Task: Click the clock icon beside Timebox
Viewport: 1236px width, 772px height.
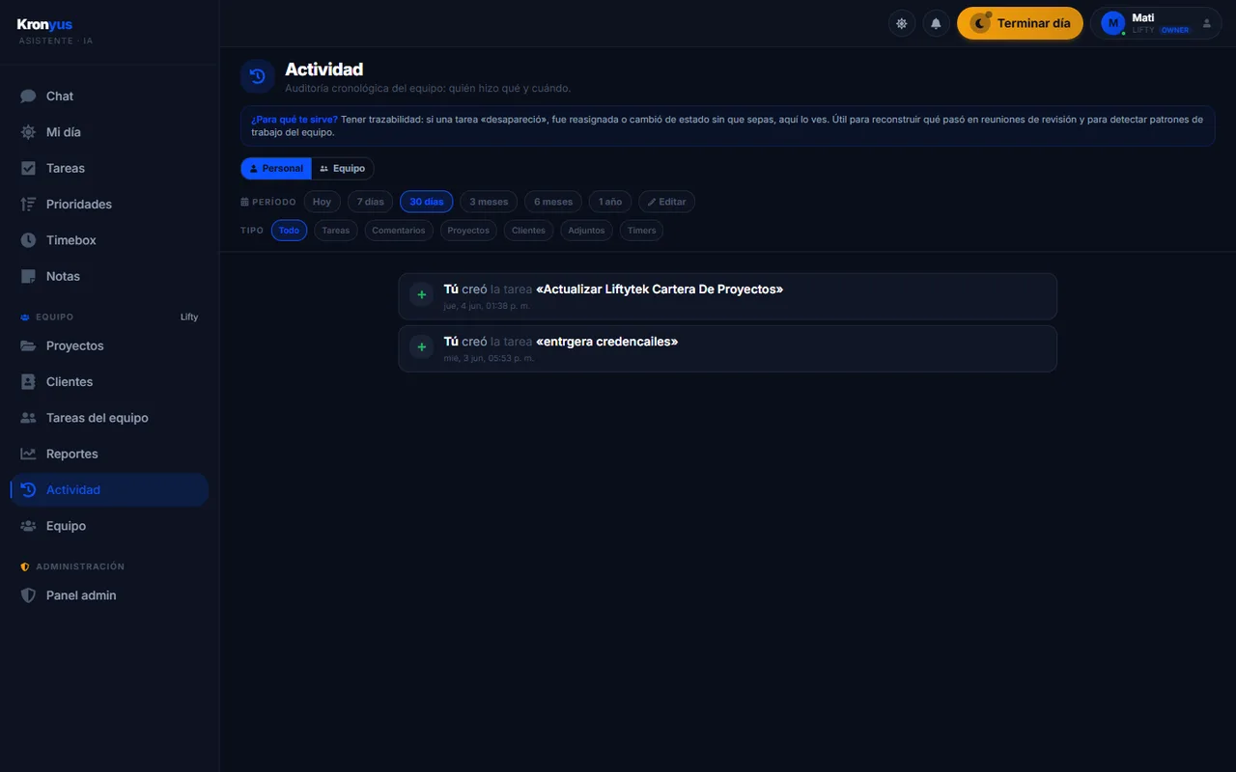Action: (x=28, y=240)
